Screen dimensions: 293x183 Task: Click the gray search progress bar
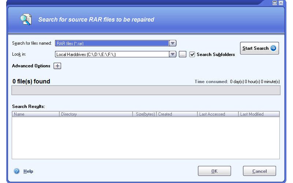pos(146,90)
